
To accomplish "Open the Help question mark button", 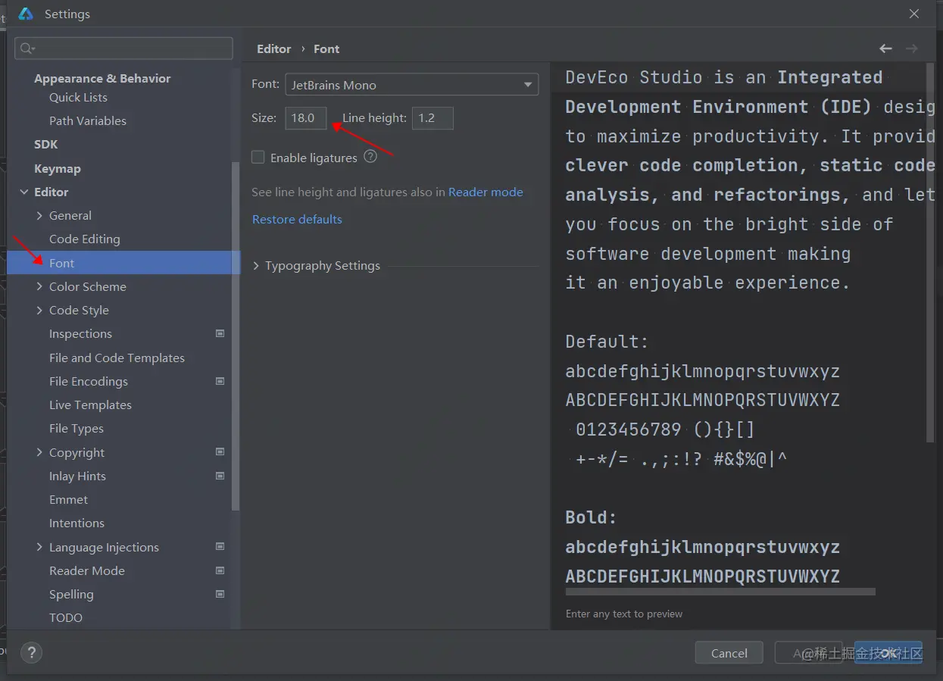I will click(31, 653).
